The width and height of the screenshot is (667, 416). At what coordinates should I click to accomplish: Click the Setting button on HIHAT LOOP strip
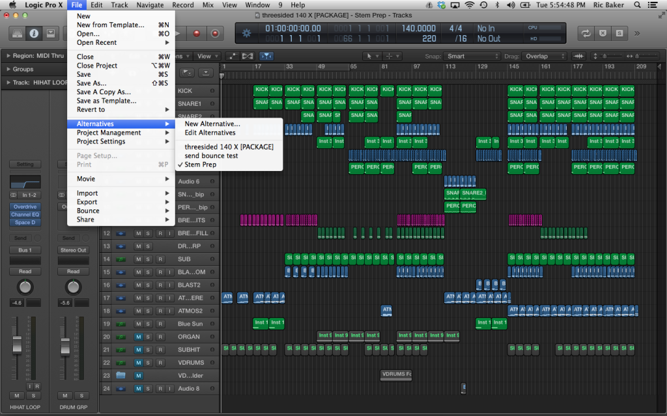[25, 164]
